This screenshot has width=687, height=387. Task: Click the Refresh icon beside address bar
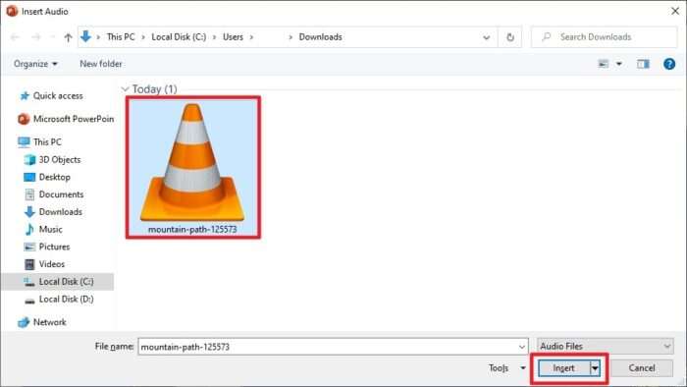tap(510, 37)
